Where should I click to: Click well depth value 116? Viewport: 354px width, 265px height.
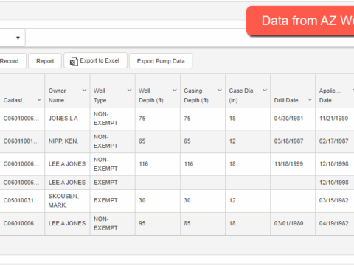point(144,164)
